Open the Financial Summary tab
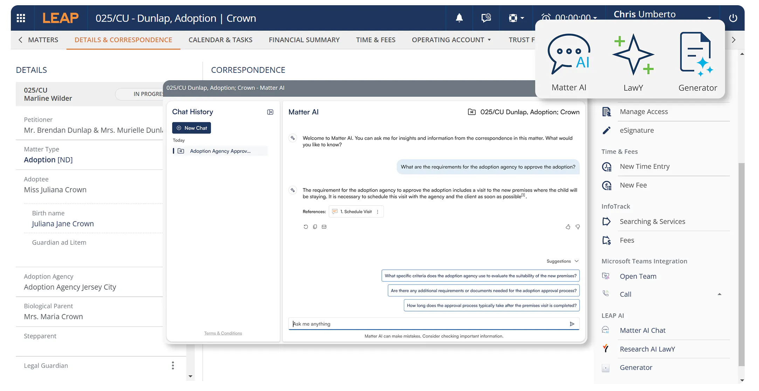759x391 pixels. coord(304,40)
